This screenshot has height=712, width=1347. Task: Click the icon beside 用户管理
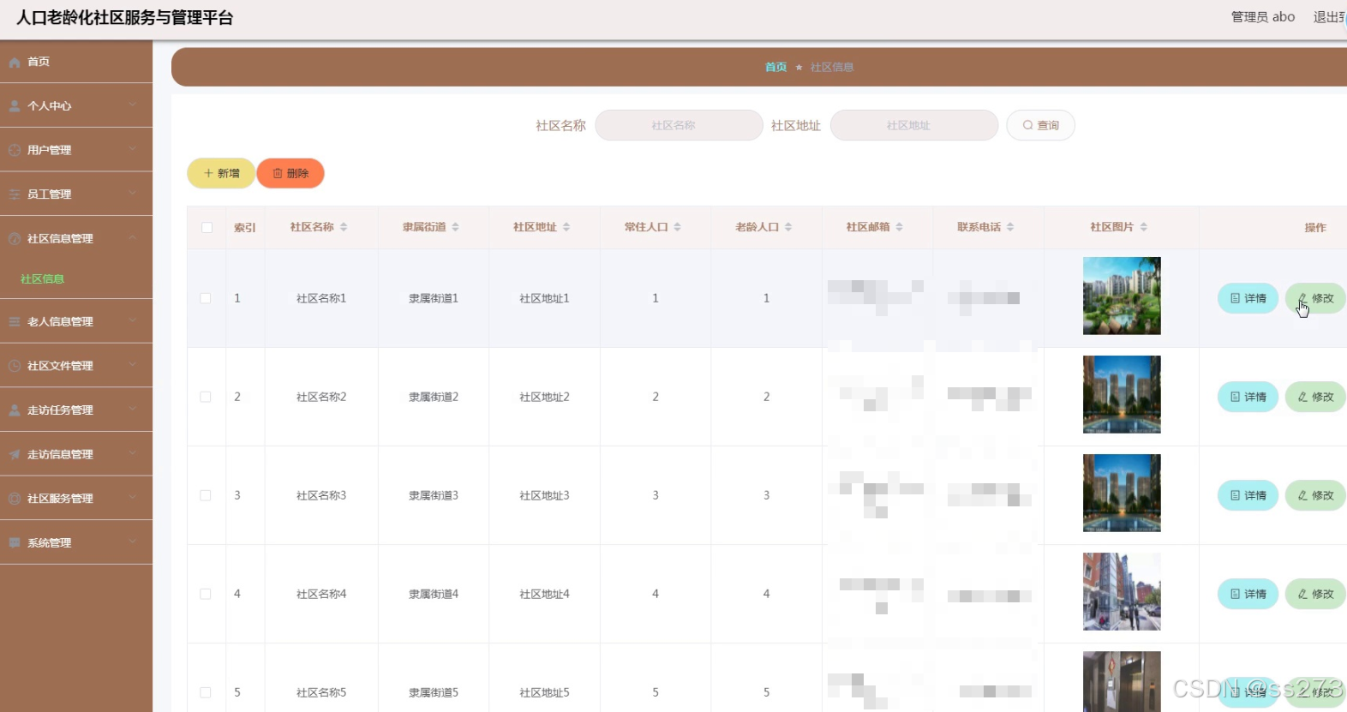coord(15,150)
